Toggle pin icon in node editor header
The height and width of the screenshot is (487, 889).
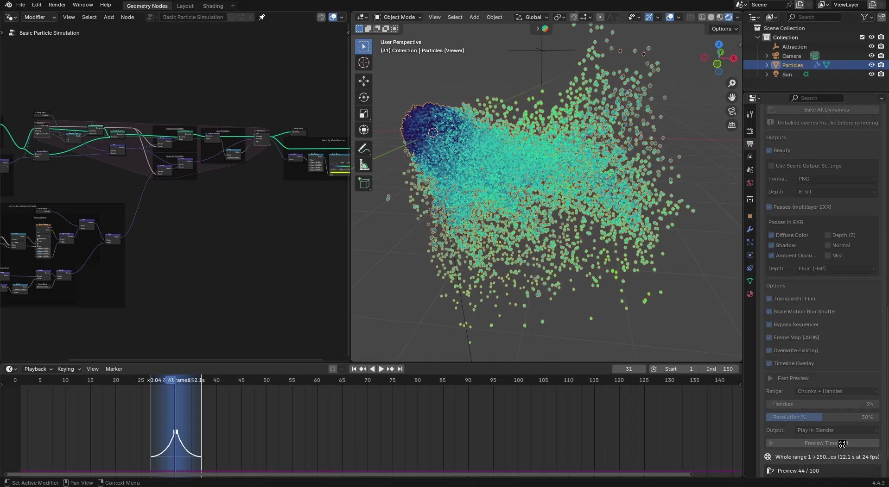[x=262, y=17]
